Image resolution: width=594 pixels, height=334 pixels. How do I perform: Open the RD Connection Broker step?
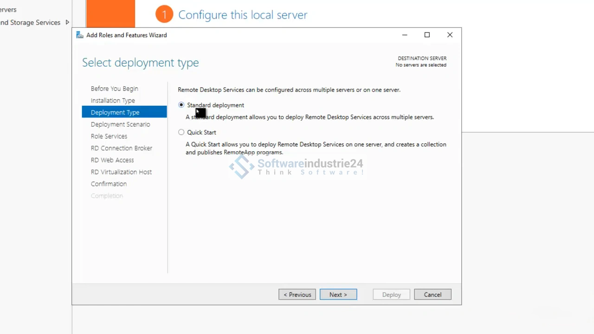122,148
